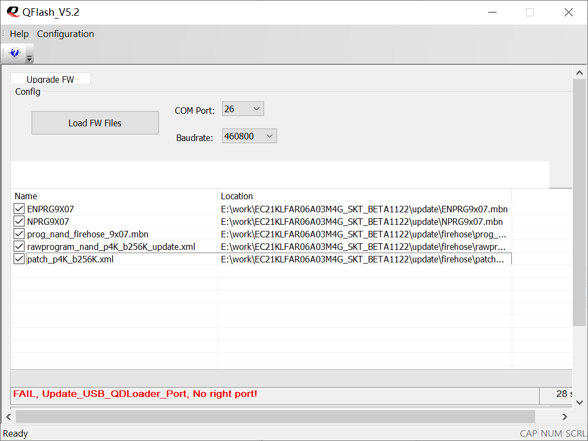Open the Configuration menu
Viewport: 588px width, 441px height.
[x=66, y=34]
